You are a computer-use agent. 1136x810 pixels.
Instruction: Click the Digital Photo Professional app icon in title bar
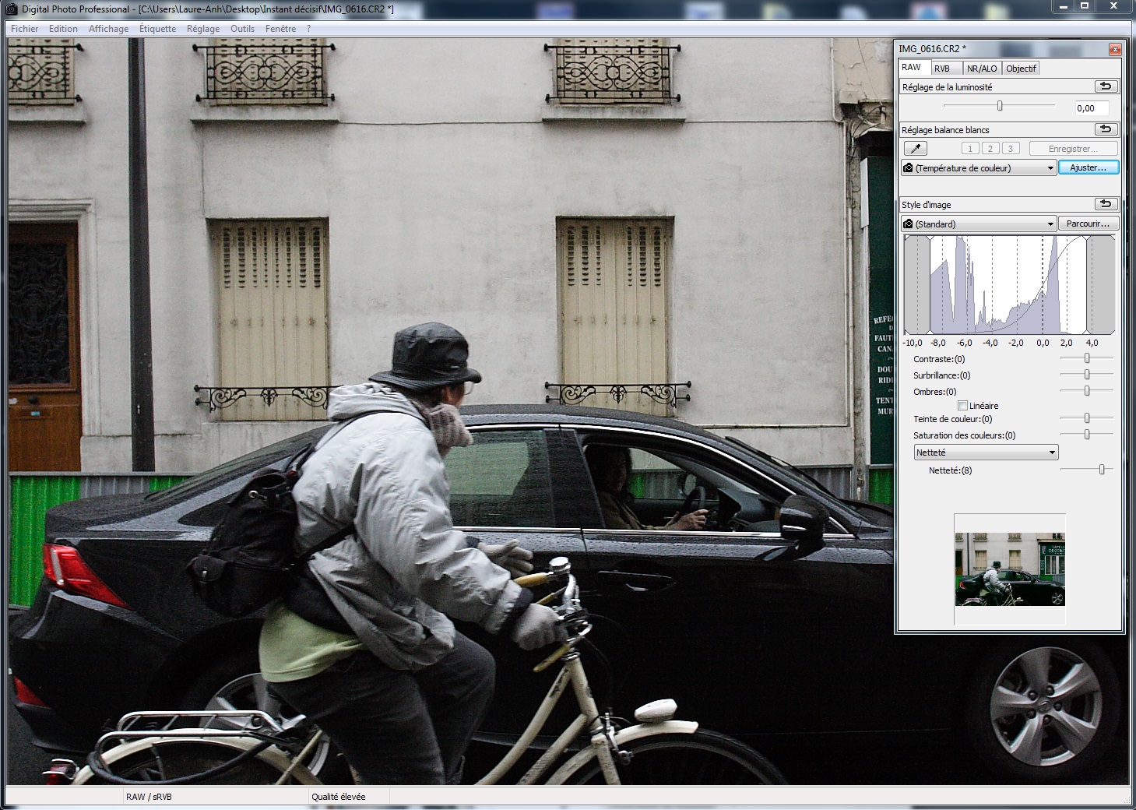[x=11, y=9]
